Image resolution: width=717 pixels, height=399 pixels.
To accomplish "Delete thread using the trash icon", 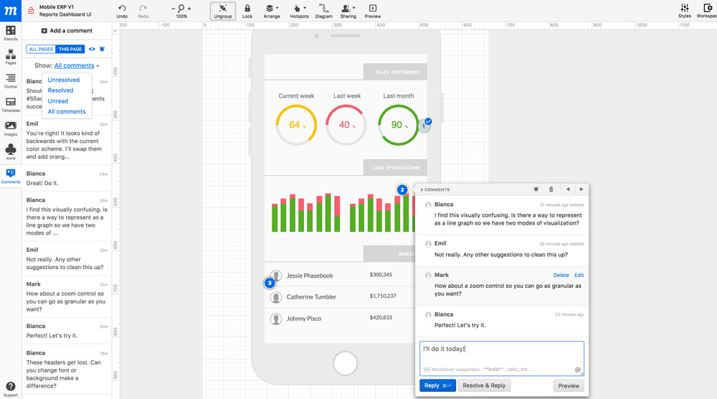I will (x=551, y=189).
